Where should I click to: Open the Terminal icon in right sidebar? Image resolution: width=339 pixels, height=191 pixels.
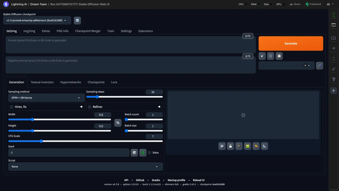pos(333,25)
